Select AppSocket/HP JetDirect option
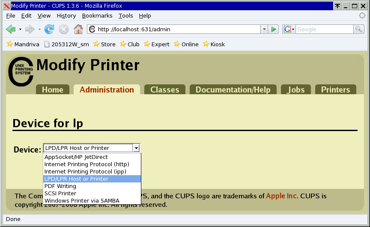The height and width of the screenshot is (227, 370). pos(92,157)
